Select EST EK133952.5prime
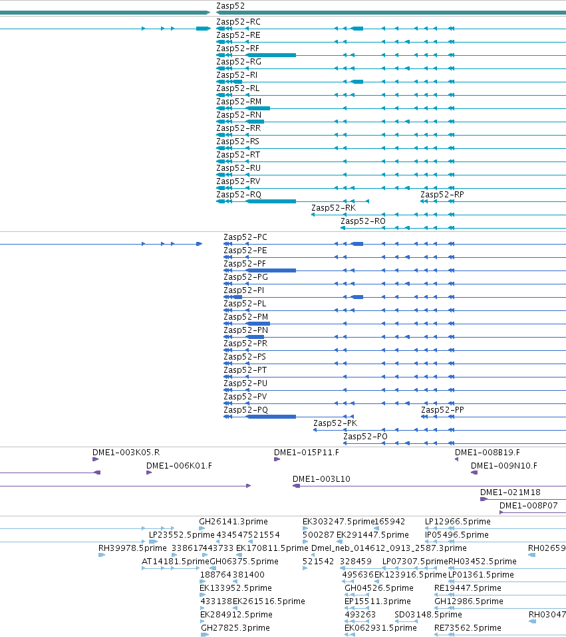566x638 pixels. tap(235, 588)
